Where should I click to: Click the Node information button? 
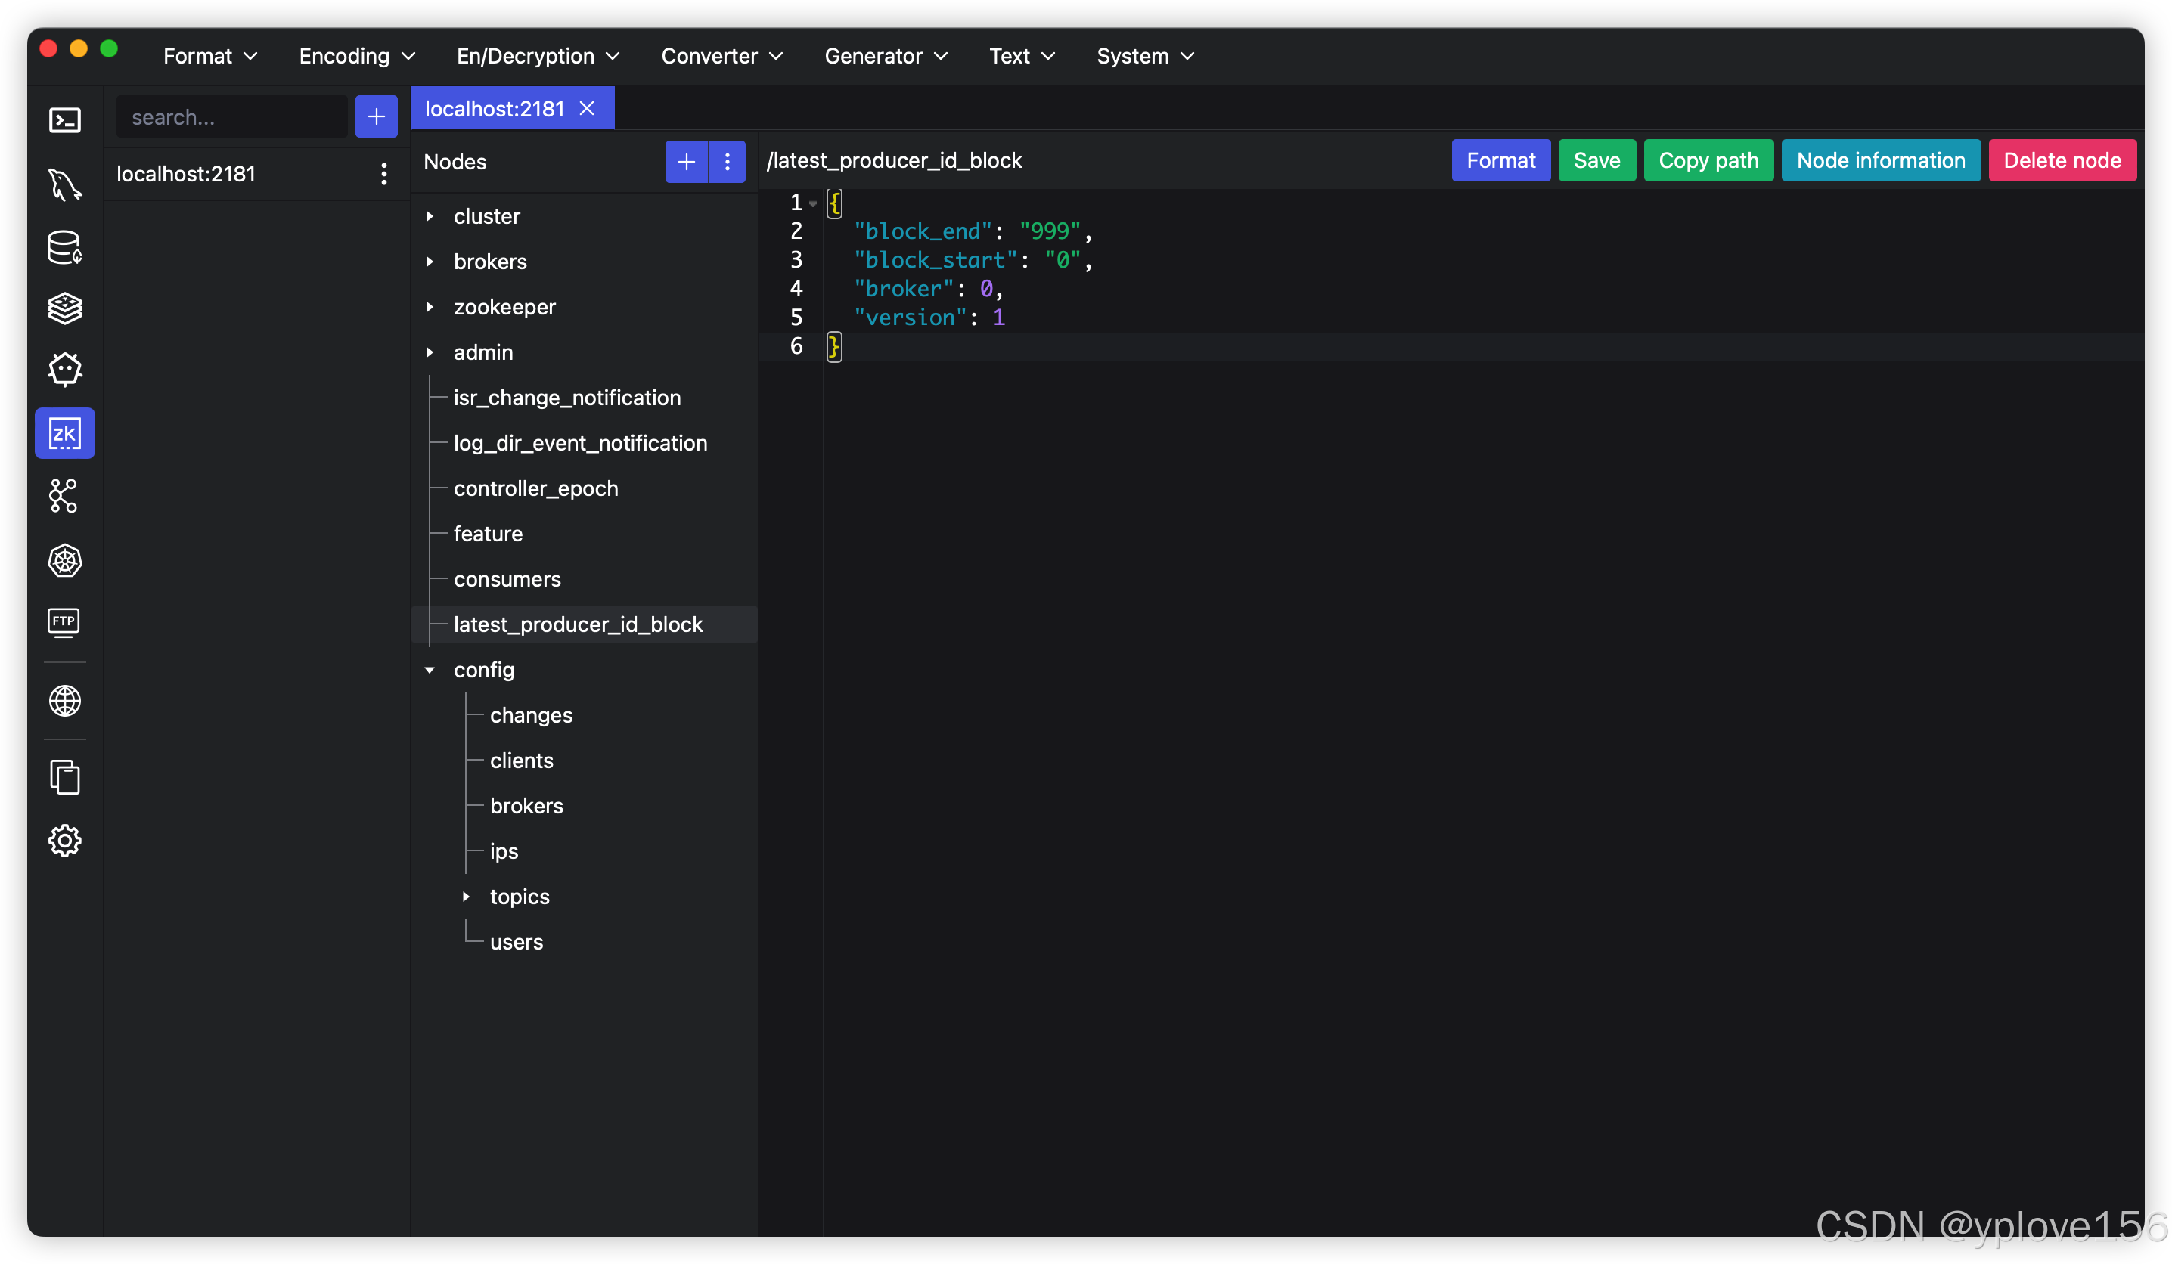1881,160
